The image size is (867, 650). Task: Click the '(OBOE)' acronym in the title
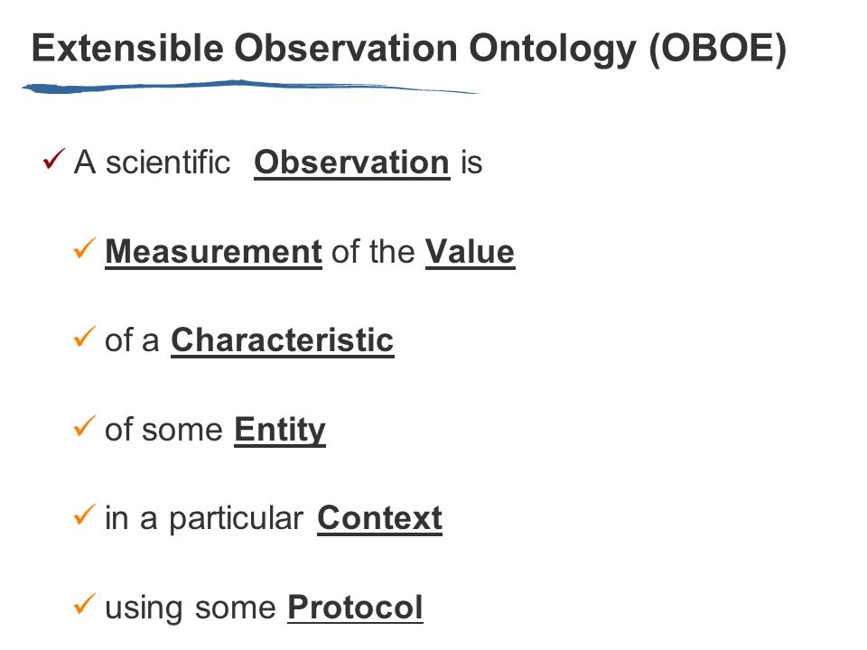[718, 50]
